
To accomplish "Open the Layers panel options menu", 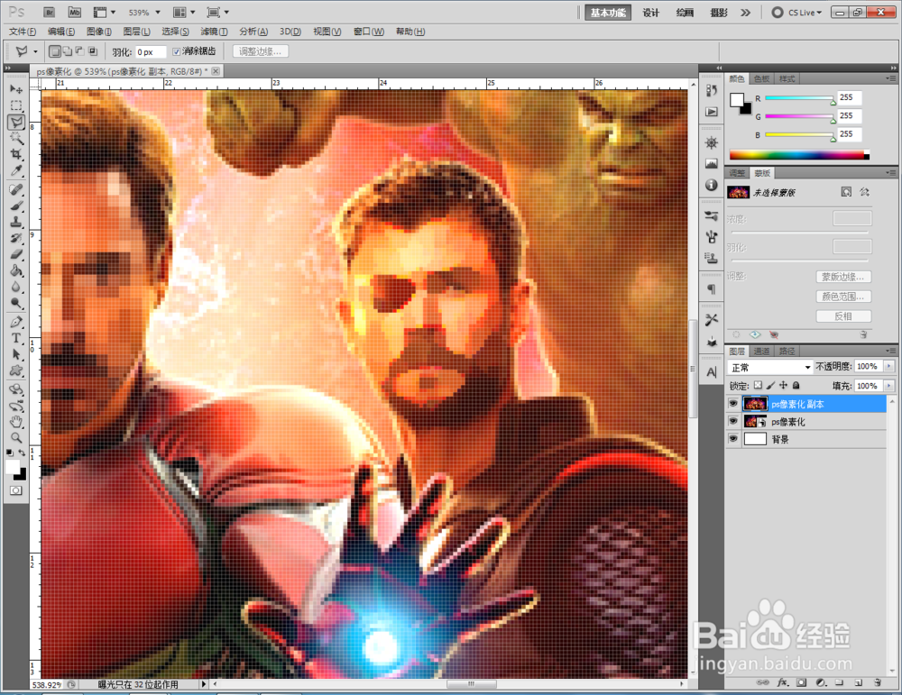I will point(890,351).
